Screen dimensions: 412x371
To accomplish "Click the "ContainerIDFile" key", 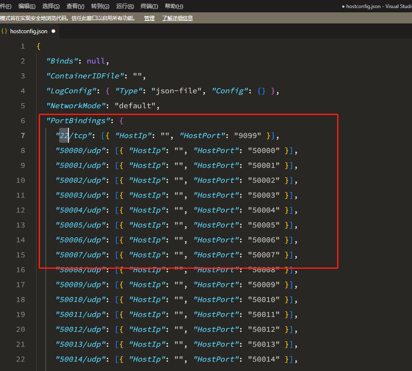I will pos(85,76).
